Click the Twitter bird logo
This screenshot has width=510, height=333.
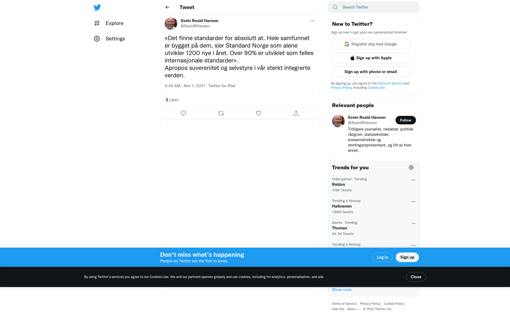(x=97, y=7)
